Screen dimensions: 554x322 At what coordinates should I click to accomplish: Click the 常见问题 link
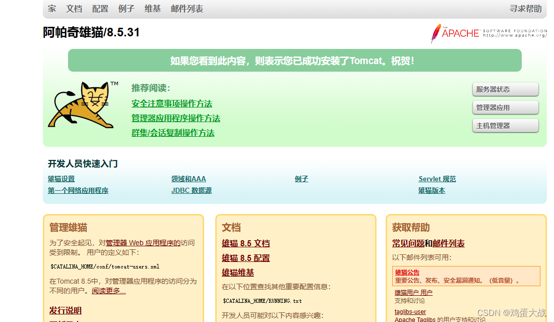[408, 243]
